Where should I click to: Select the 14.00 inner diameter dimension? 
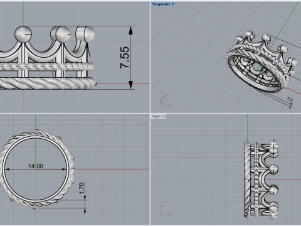pyautogui.click(x=36, y=166)
